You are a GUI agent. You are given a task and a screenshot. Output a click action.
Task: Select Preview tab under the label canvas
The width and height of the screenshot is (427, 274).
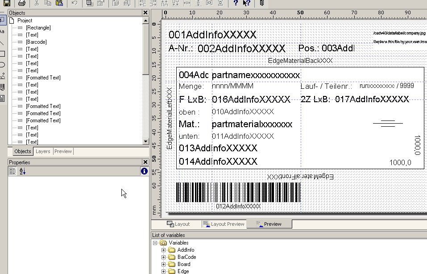[x=269, y=224]
